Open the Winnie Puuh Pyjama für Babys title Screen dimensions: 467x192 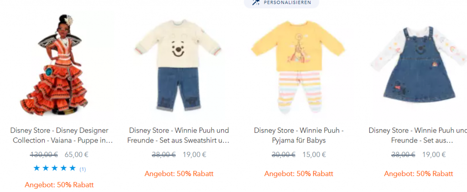click(x=299, y=135)
